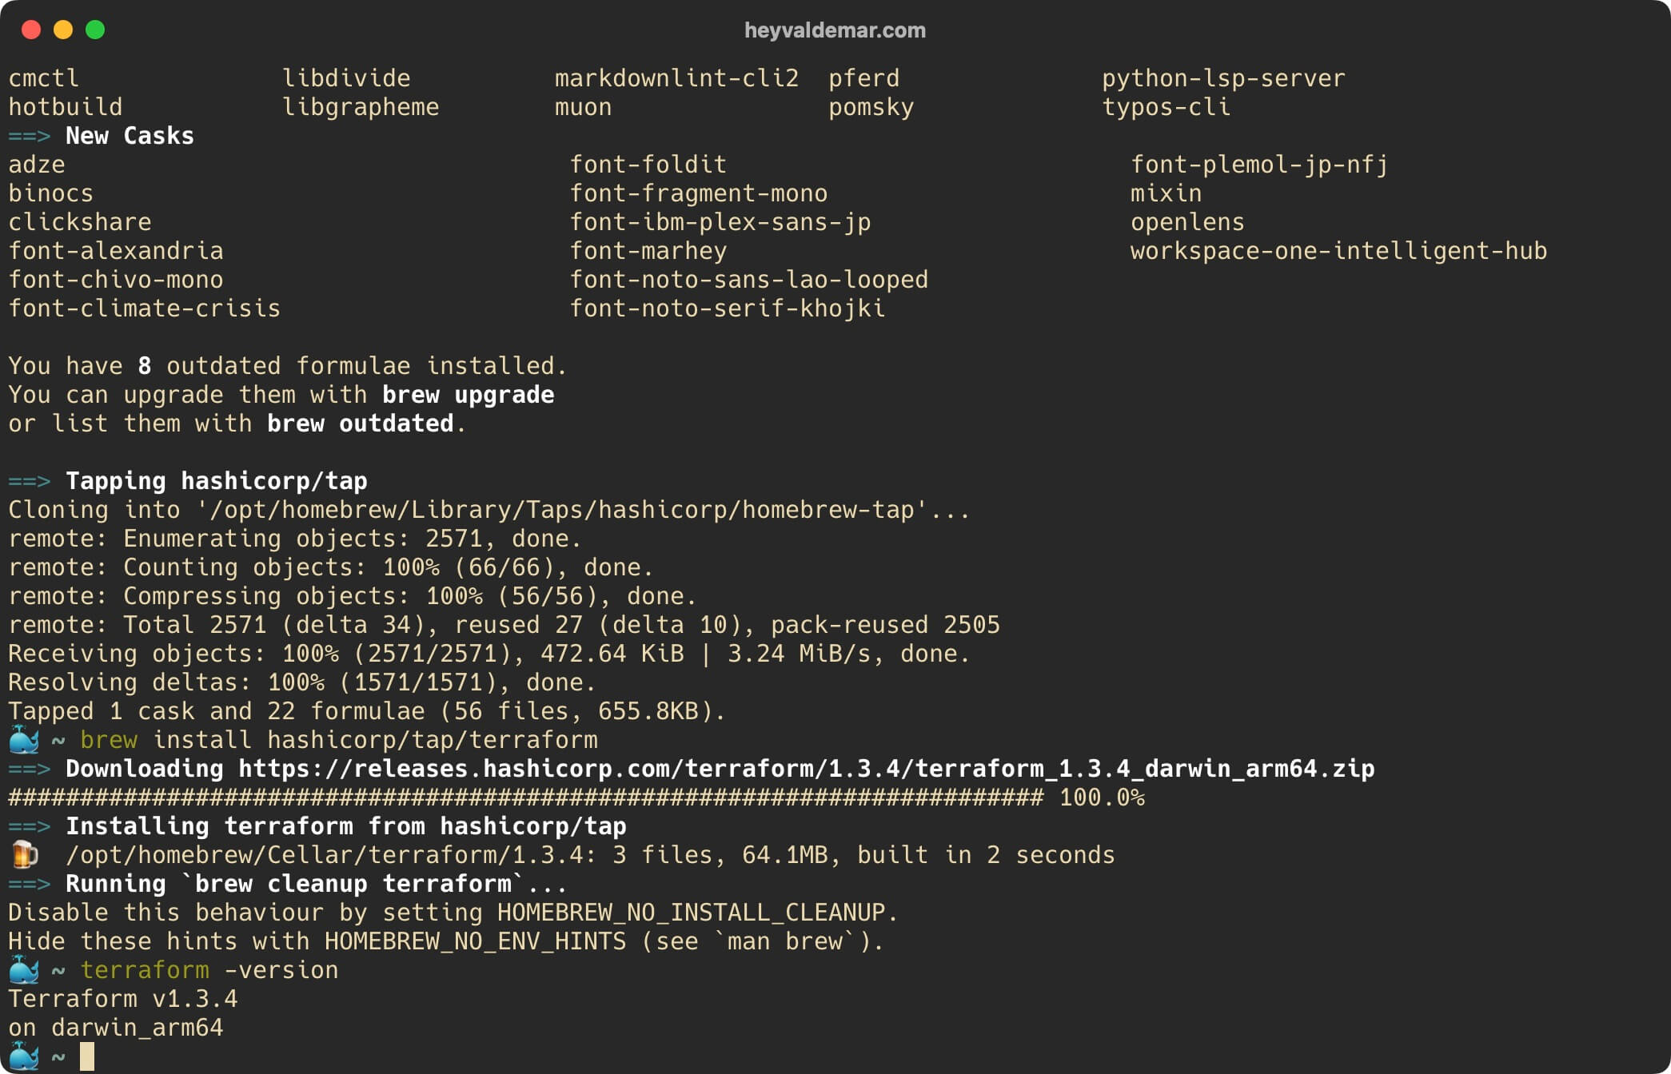Click the whale emoji next to terraform version command

click(21, 970)
